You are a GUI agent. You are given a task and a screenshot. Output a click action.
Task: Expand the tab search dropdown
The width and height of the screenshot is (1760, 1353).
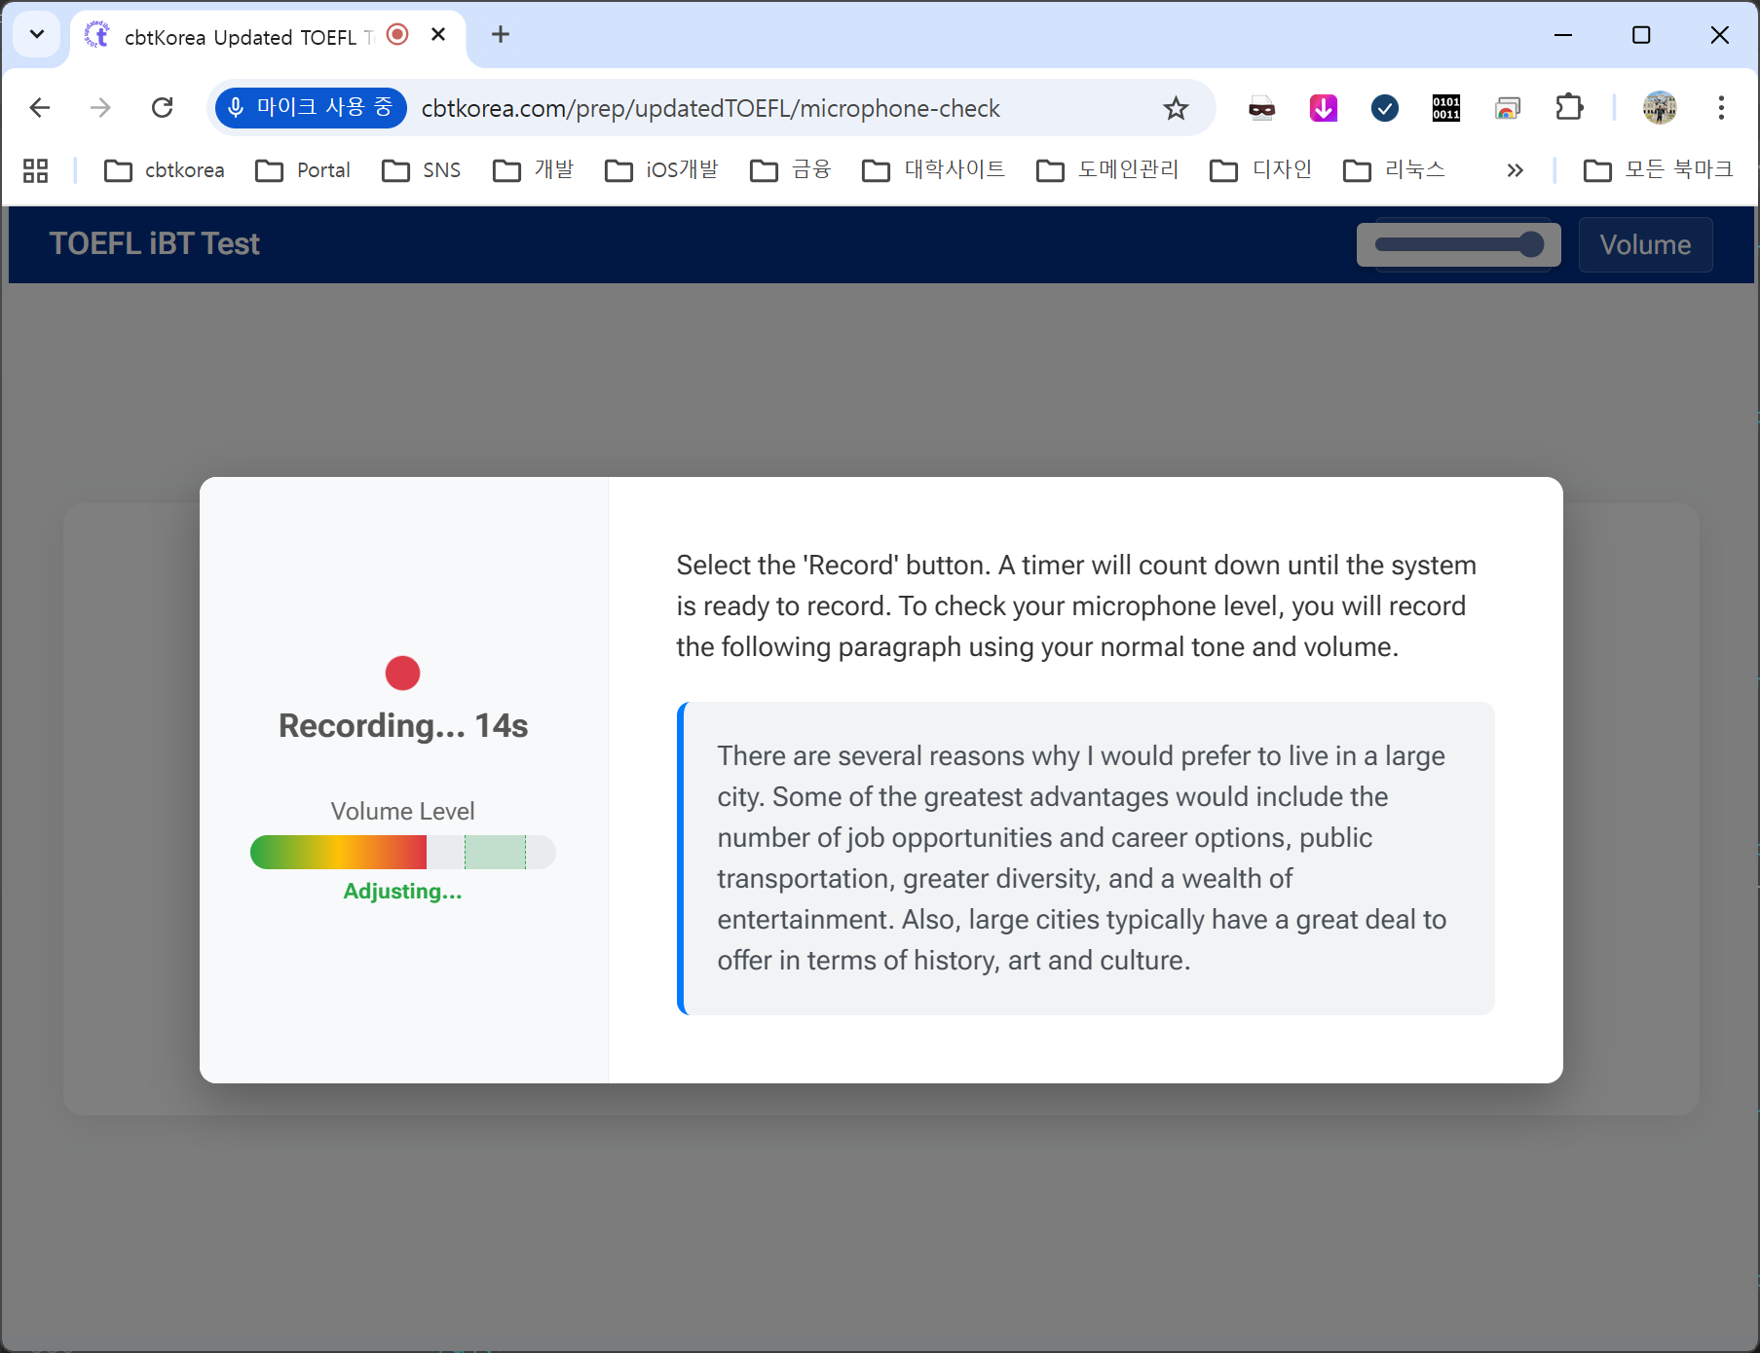click(x=37, y=35)
